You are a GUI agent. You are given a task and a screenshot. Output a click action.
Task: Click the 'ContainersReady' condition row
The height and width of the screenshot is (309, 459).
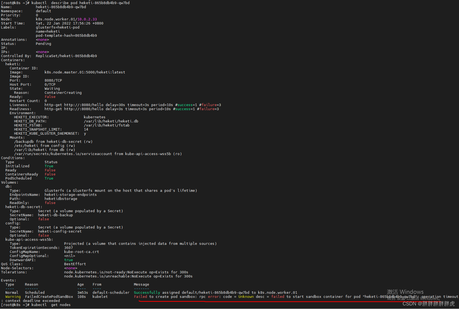click(x=30, y=174)
